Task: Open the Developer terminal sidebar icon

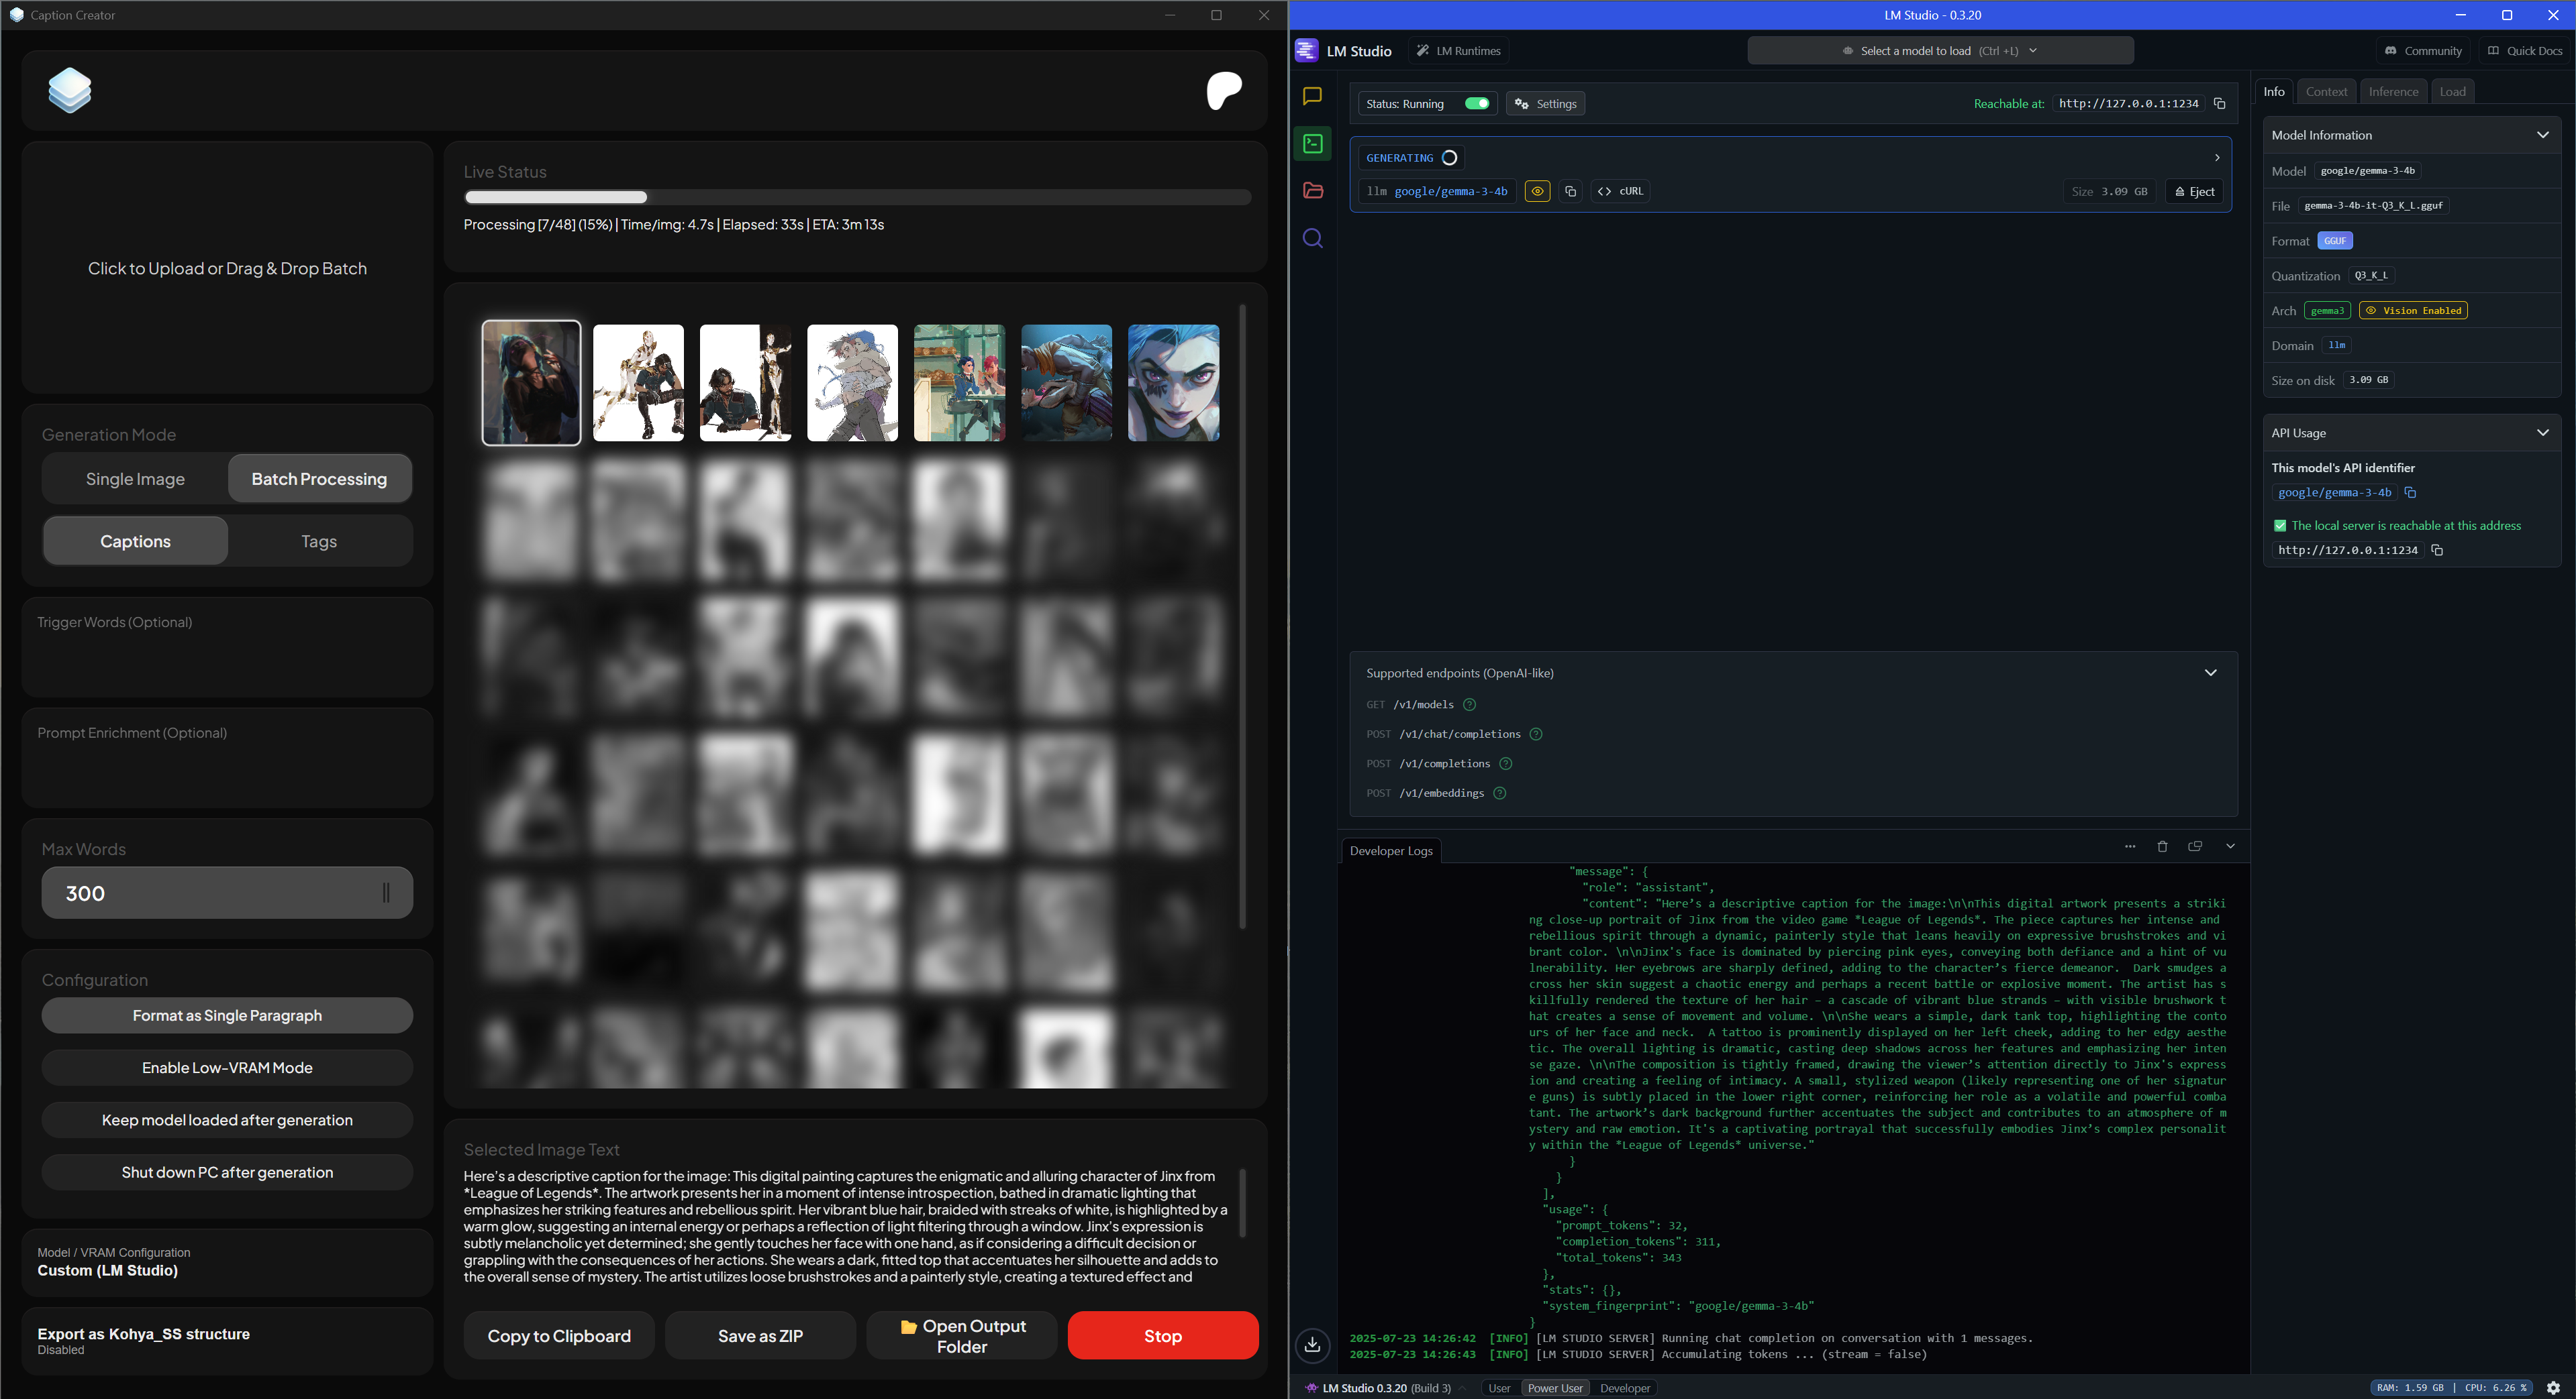Action: [x=1312, y=144]
